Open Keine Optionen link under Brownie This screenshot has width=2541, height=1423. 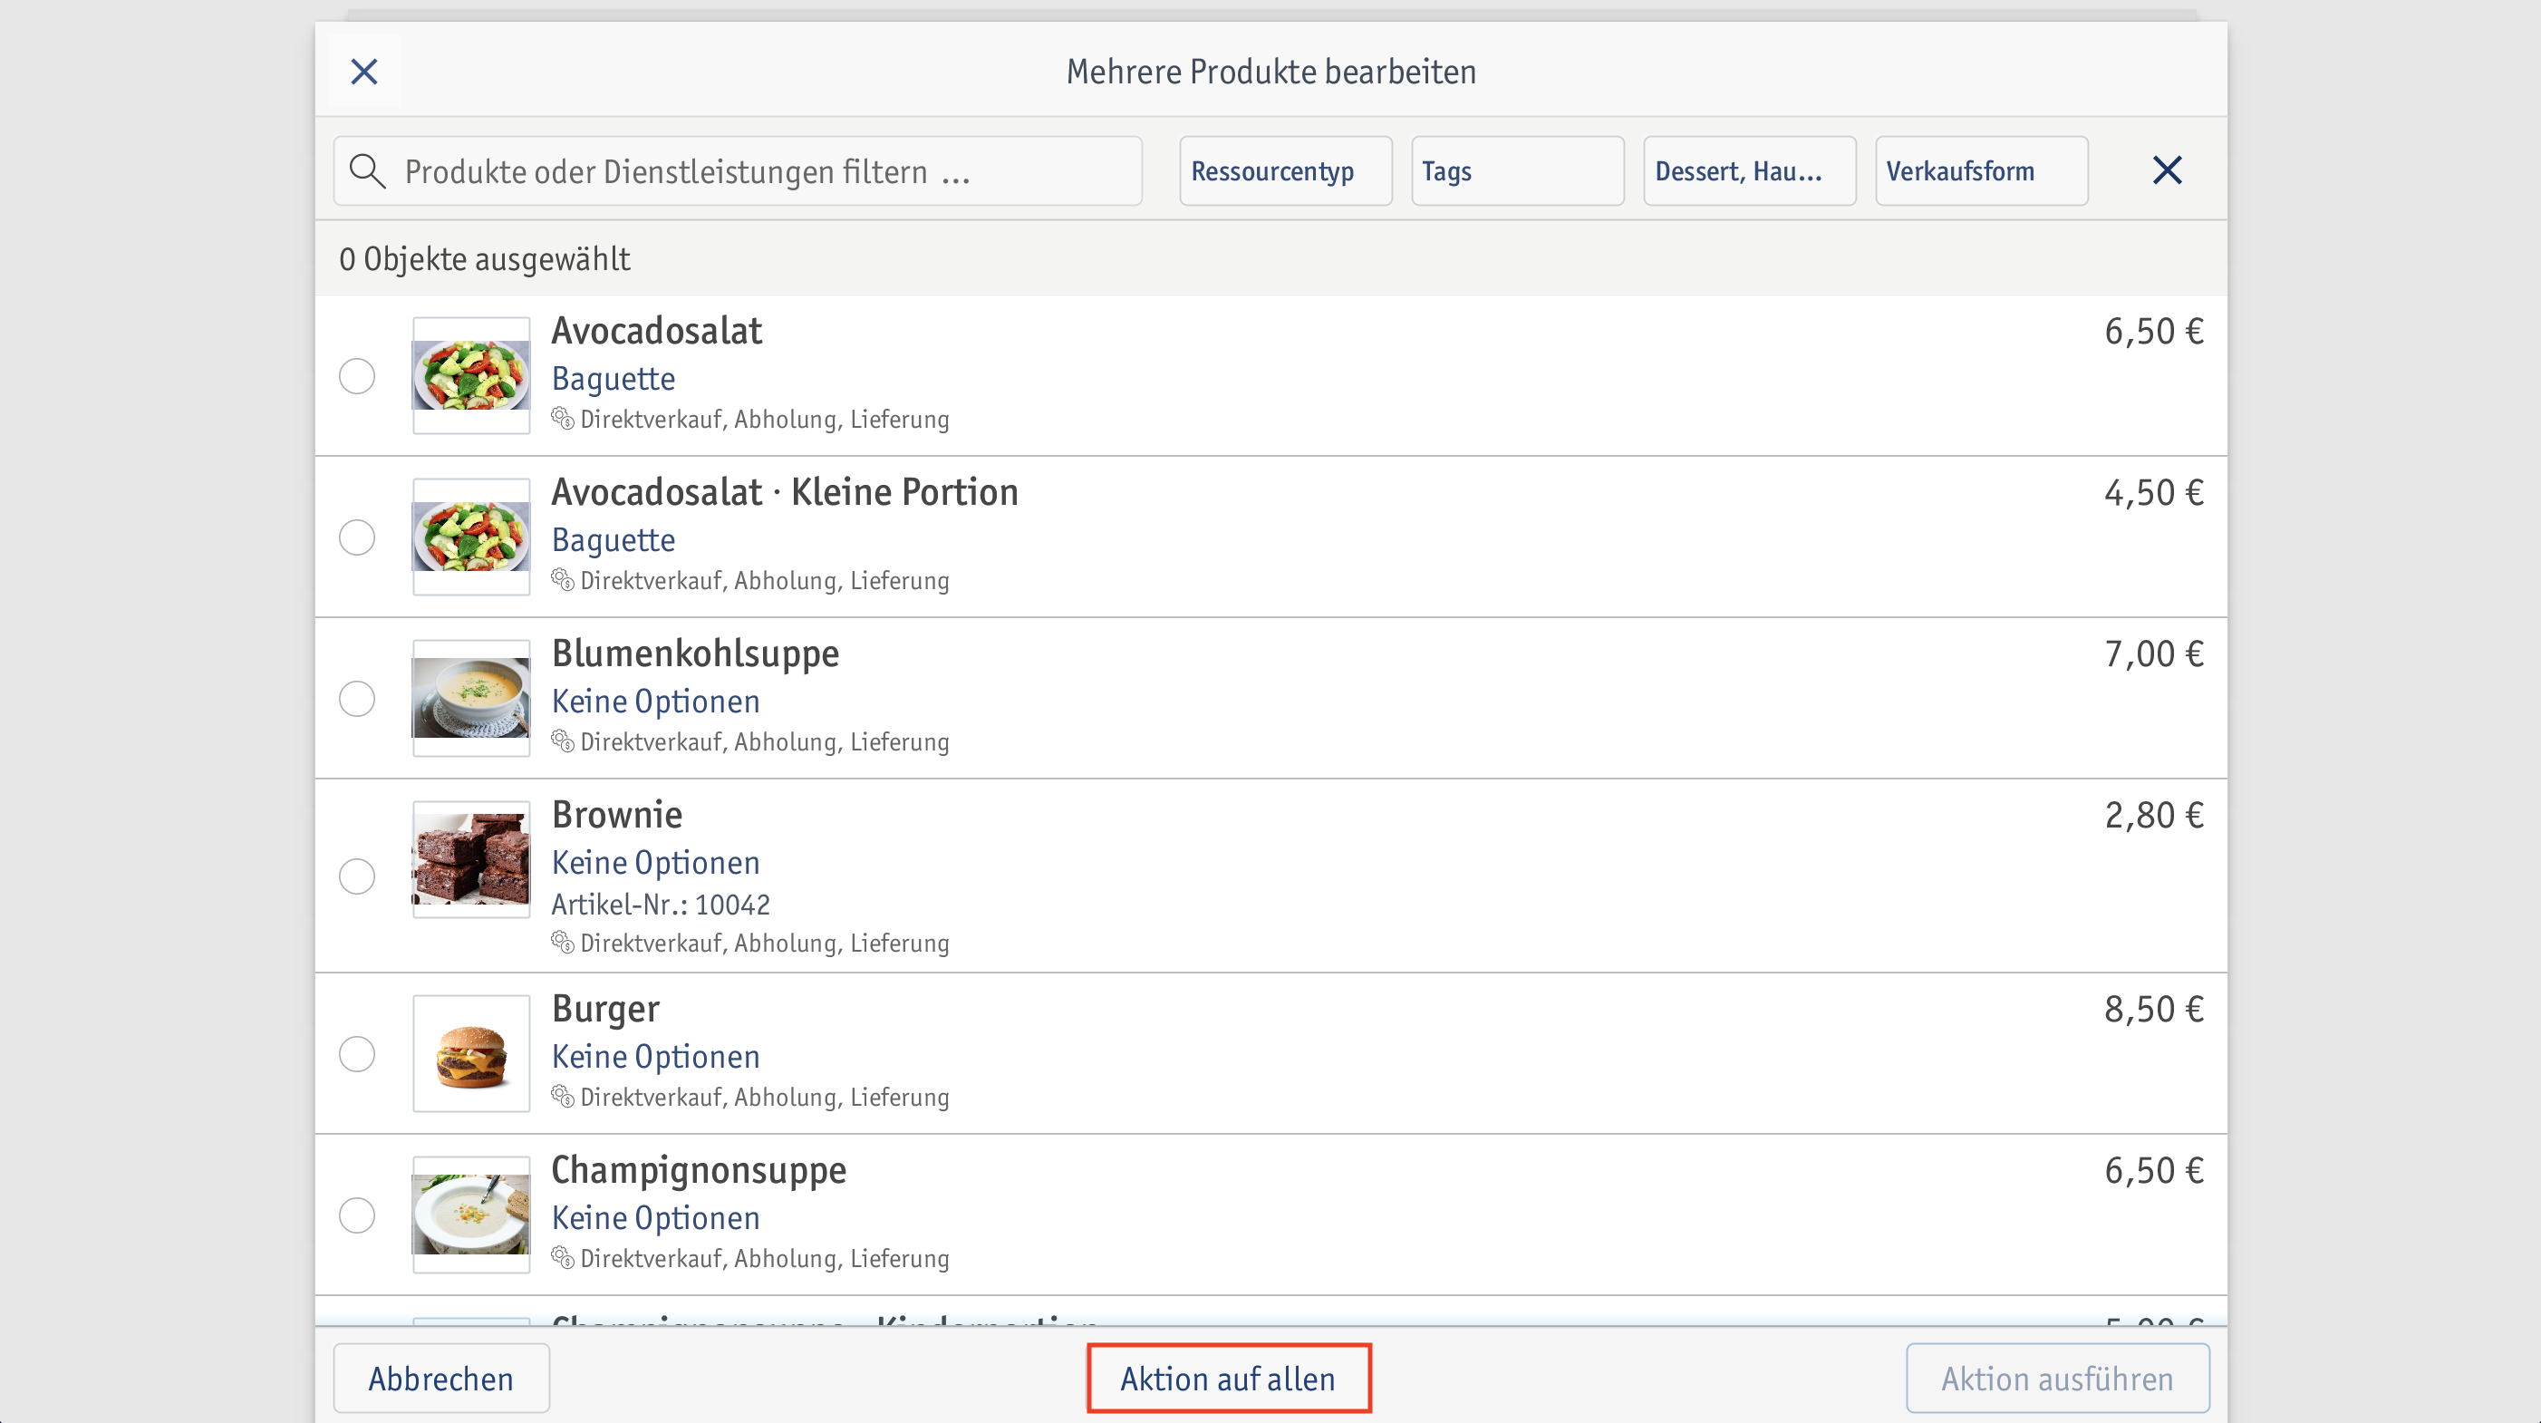pos(655,863)
